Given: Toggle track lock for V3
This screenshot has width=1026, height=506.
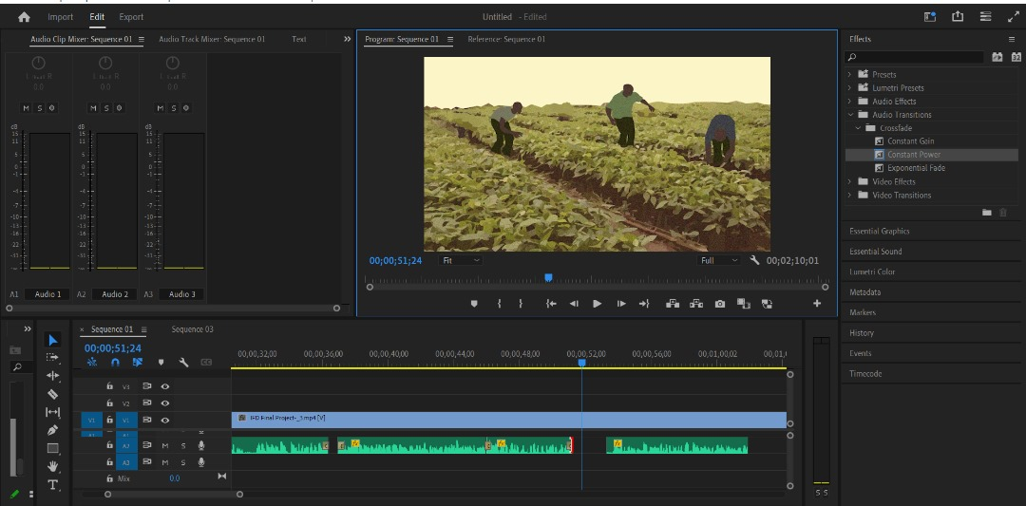Looking at the screenshot, I should coord(110,386).
